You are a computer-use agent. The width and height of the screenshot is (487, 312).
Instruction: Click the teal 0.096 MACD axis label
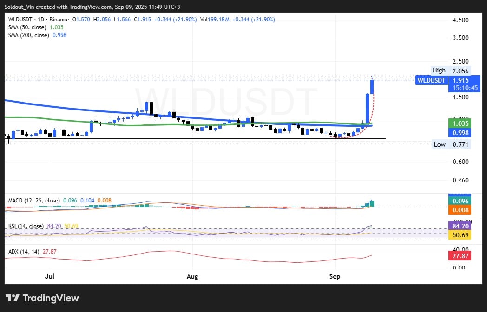coord(460,201)
